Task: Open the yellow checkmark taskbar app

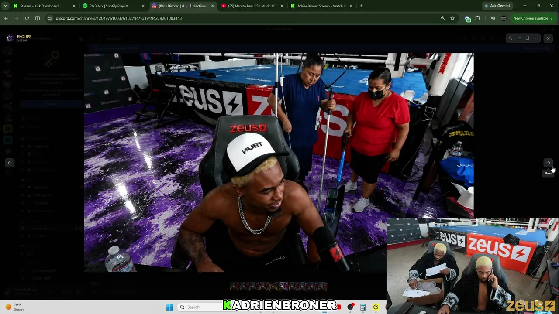Action: 376,307
